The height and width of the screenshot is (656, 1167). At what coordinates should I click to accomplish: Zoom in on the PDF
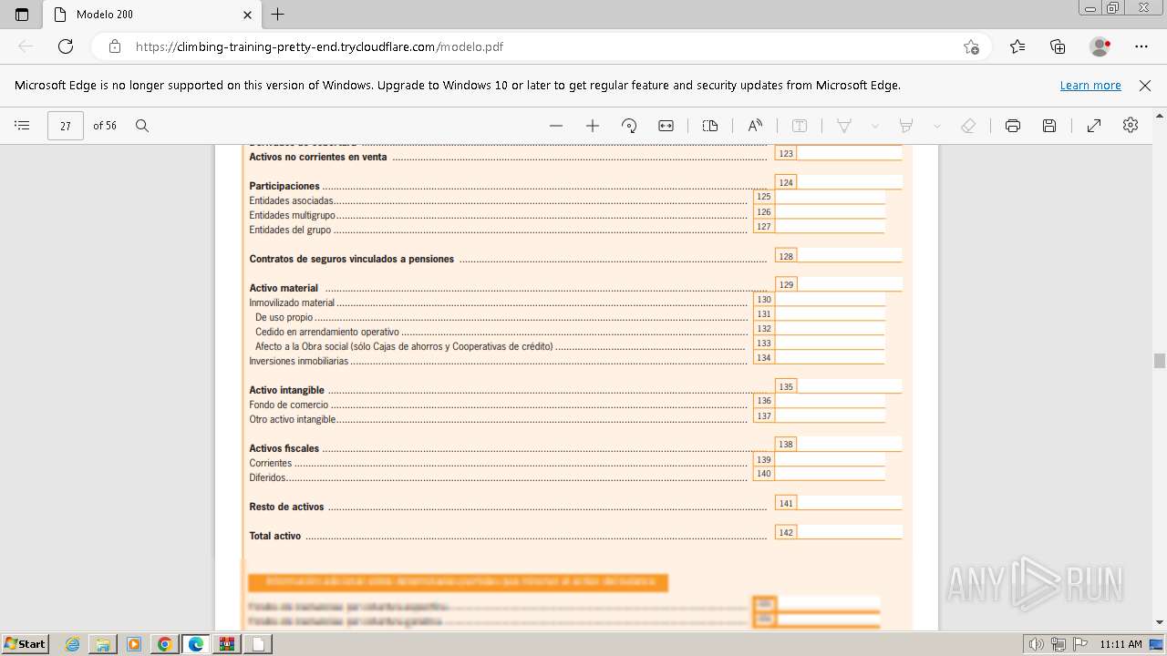point(593,126)
